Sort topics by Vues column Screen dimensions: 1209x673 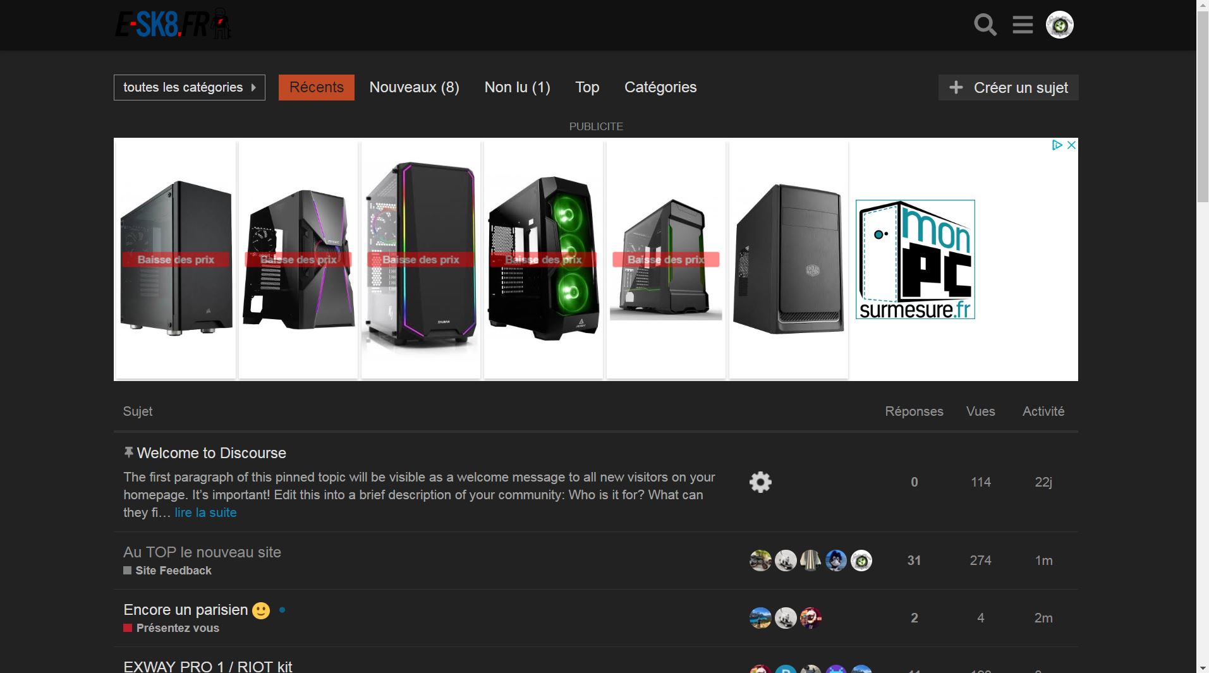(980, 411)
